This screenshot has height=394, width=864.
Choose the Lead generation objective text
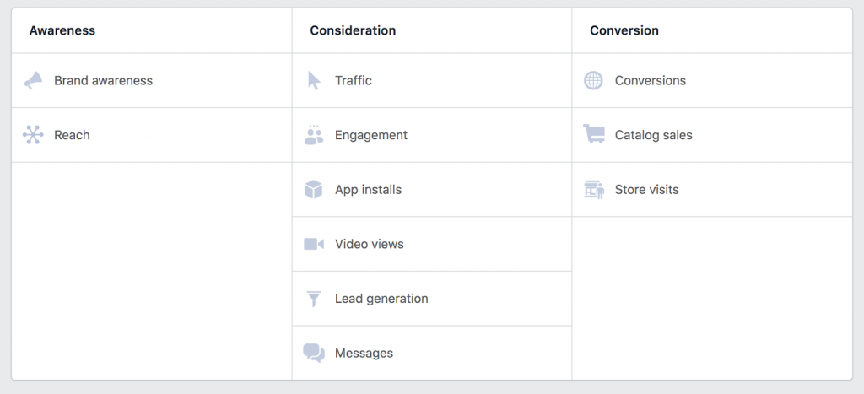(381, 299)
